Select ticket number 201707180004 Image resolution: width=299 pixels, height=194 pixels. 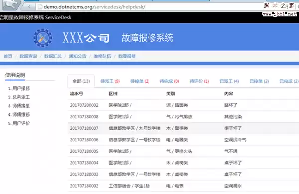(x=84, y=163)
